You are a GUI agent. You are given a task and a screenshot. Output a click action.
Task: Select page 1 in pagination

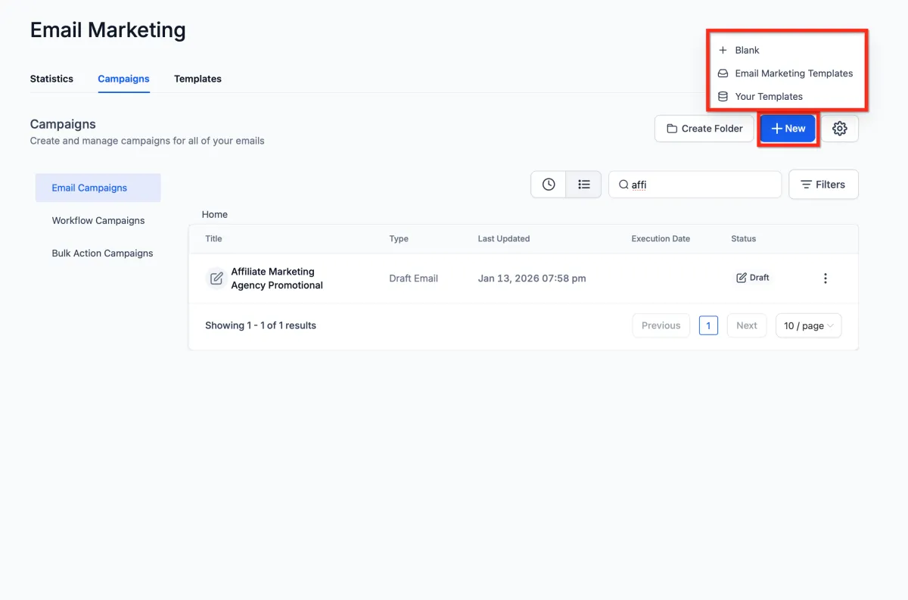708,325
